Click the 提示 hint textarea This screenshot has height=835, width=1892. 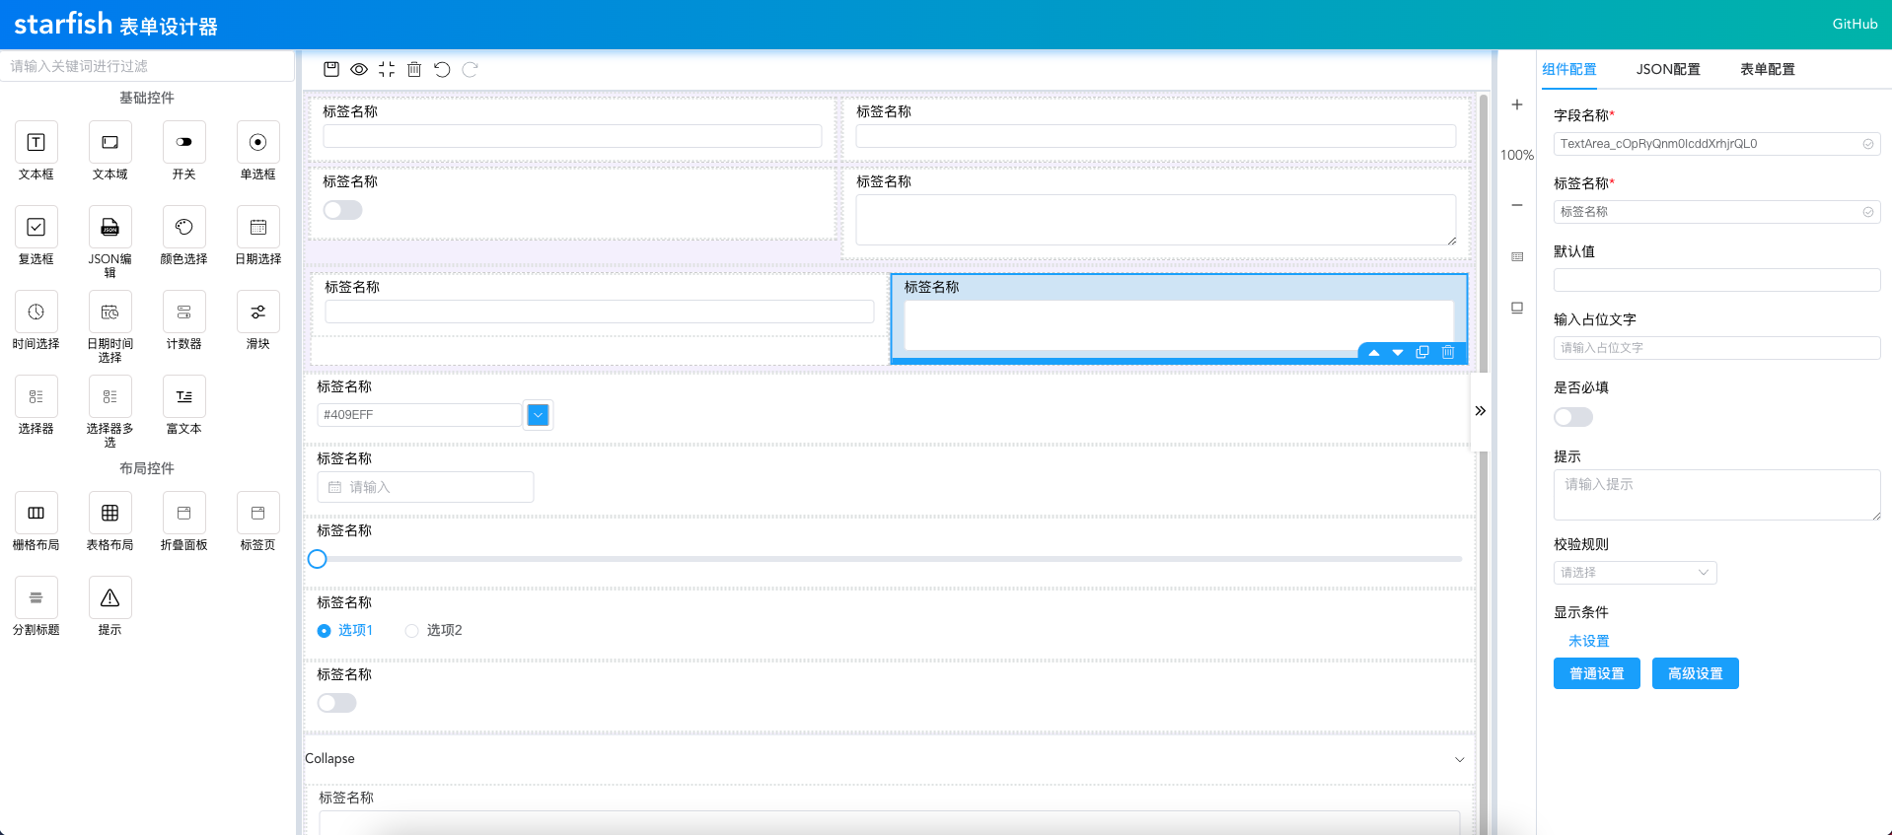click(x=1716, y=495)
